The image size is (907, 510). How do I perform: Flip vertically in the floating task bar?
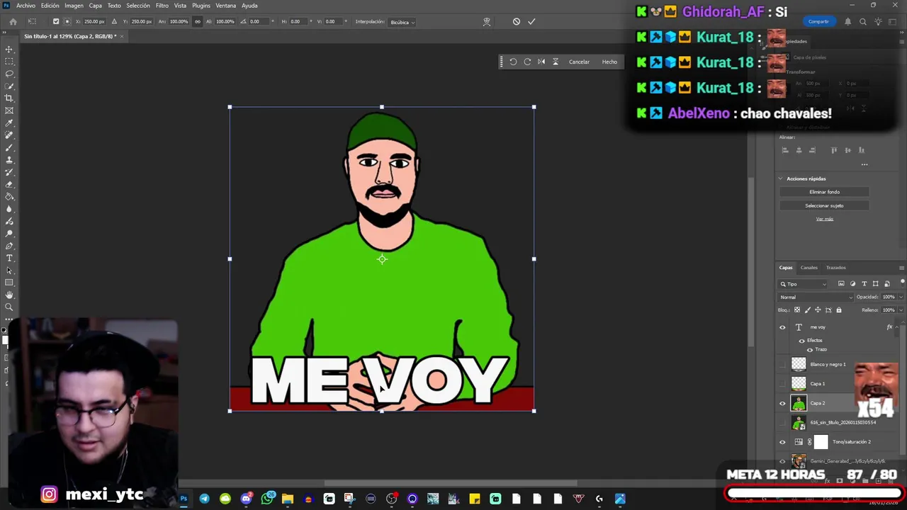coord(556,62)
